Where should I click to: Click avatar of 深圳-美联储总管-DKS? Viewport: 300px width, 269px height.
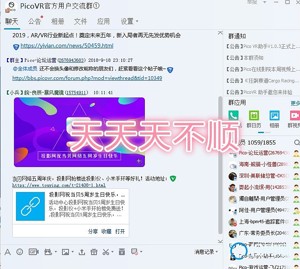(233, 176)
